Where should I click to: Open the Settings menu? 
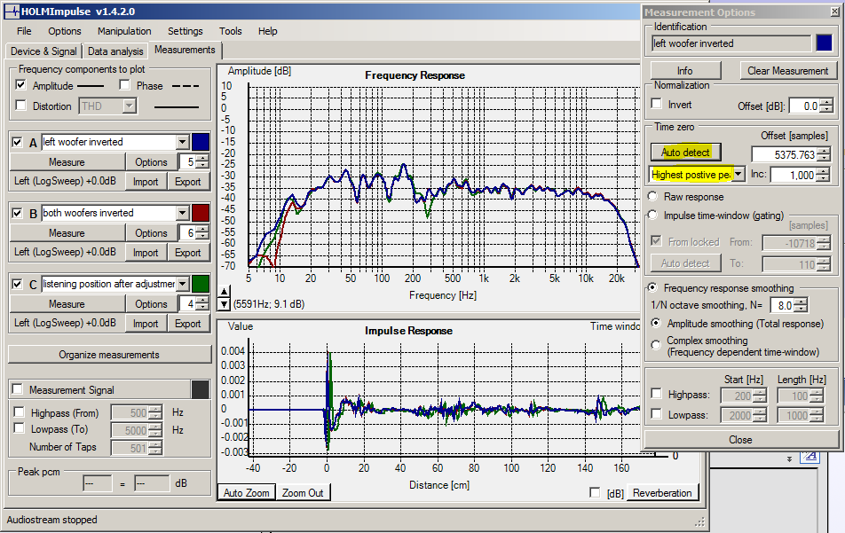[186, 31]
